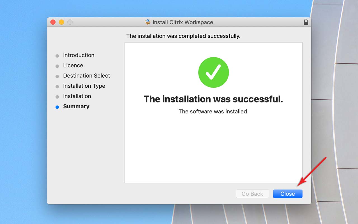The image size is (358, 224).
Task: Click the Installation Type step
Action: point(84,86)
